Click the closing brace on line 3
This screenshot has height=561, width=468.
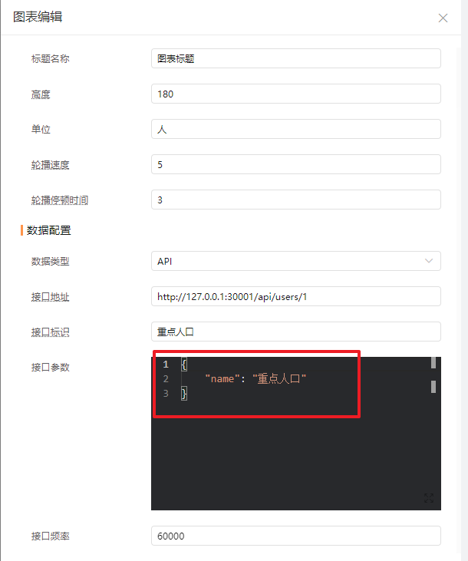coord(184,394)
